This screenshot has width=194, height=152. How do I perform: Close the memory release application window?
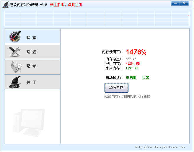click(x=184, y=3)
